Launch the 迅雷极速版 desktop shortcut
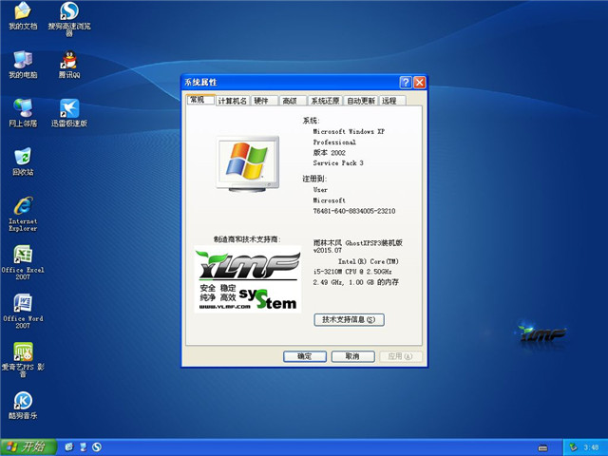 point(69,113)
